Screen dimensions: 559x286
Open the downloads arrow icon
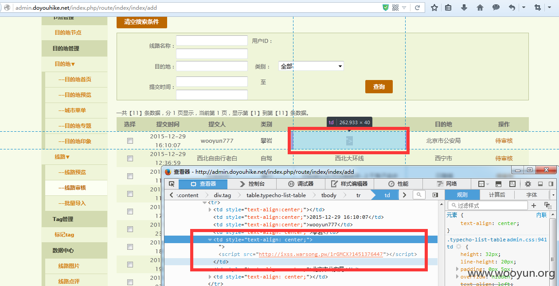pyautogui.click(x=464, y=8)
